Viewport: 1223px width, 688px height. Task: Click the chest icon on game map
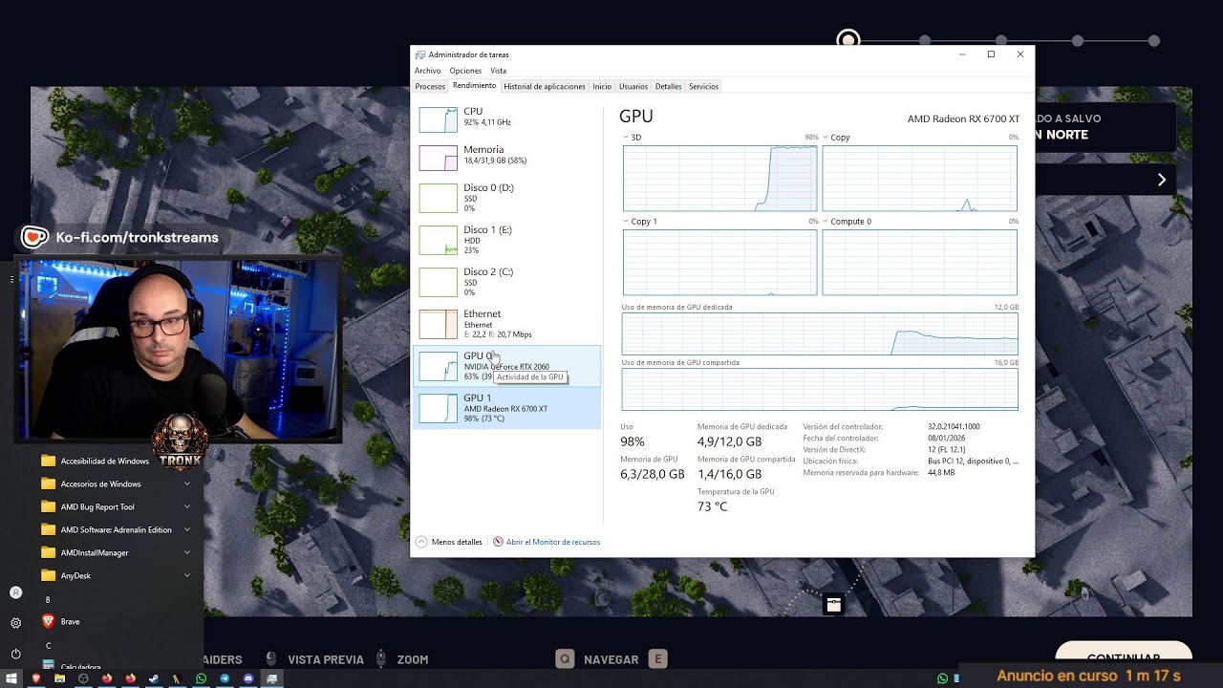[834, 604]
